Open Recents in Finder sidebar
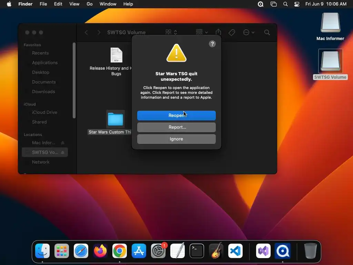This screenshot has height=265, width=353. (40, 53)
